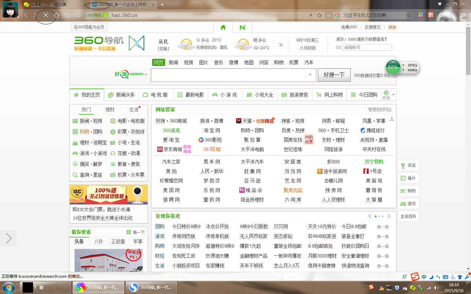471x294 pixels.
Task: Open new tab with plus button
Action: 162,5
